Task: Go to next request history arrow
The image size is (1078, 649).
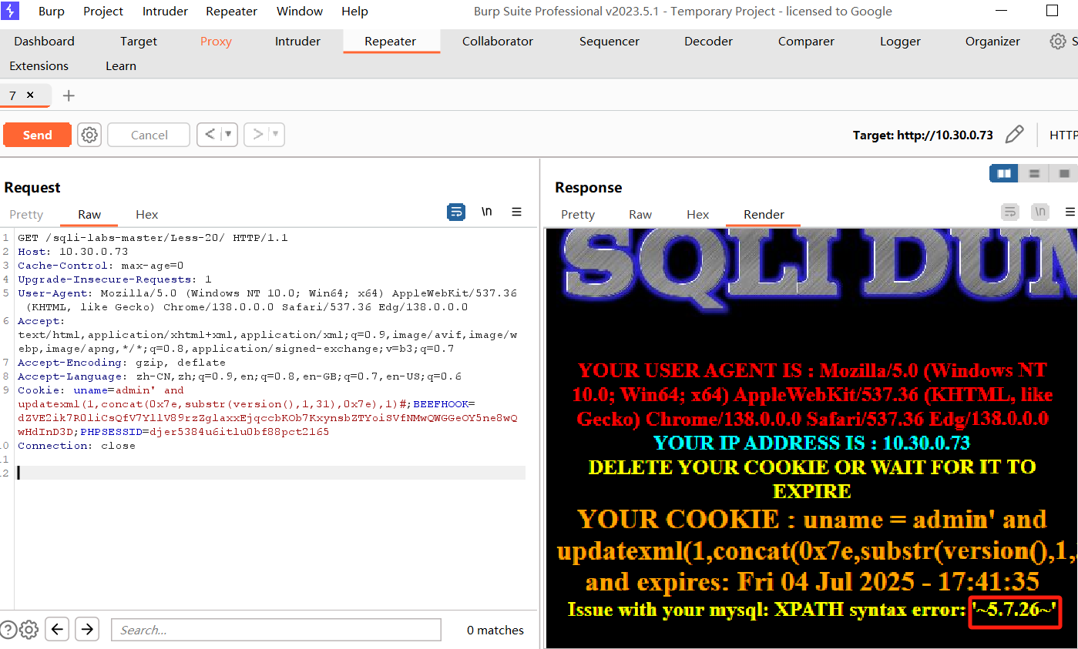Action: point(257,135)
